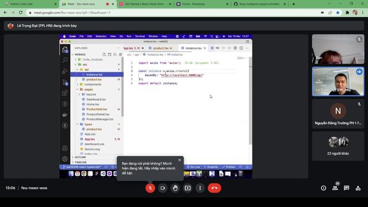This screenshot has width=368, height=207.
Task: Expand the node_modules folder
Action: [x=93, y=59]
